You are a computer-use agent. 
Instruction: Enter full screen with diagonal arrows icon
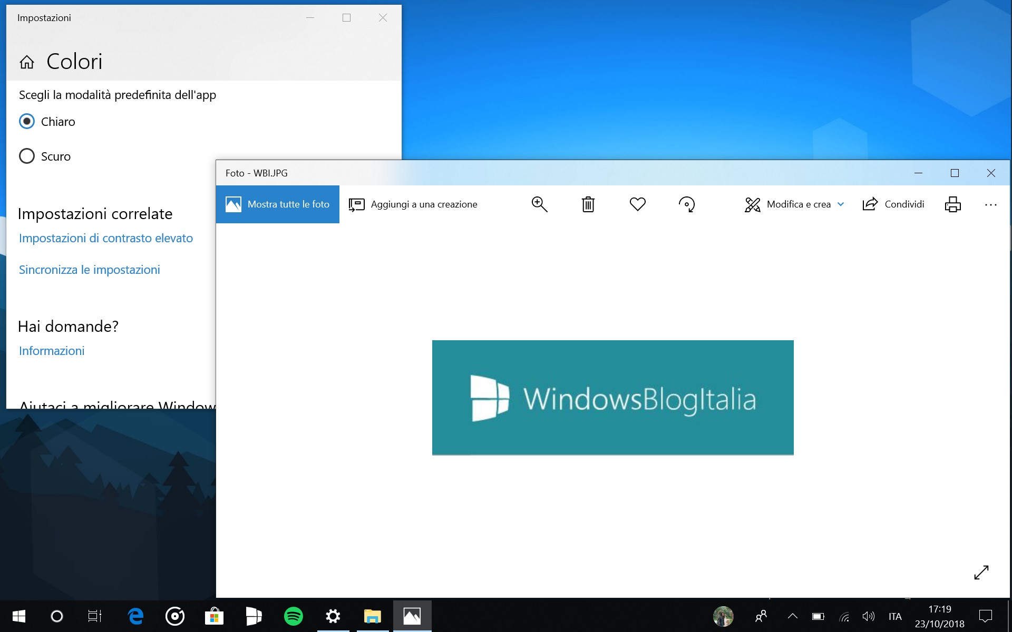(981, 572)
